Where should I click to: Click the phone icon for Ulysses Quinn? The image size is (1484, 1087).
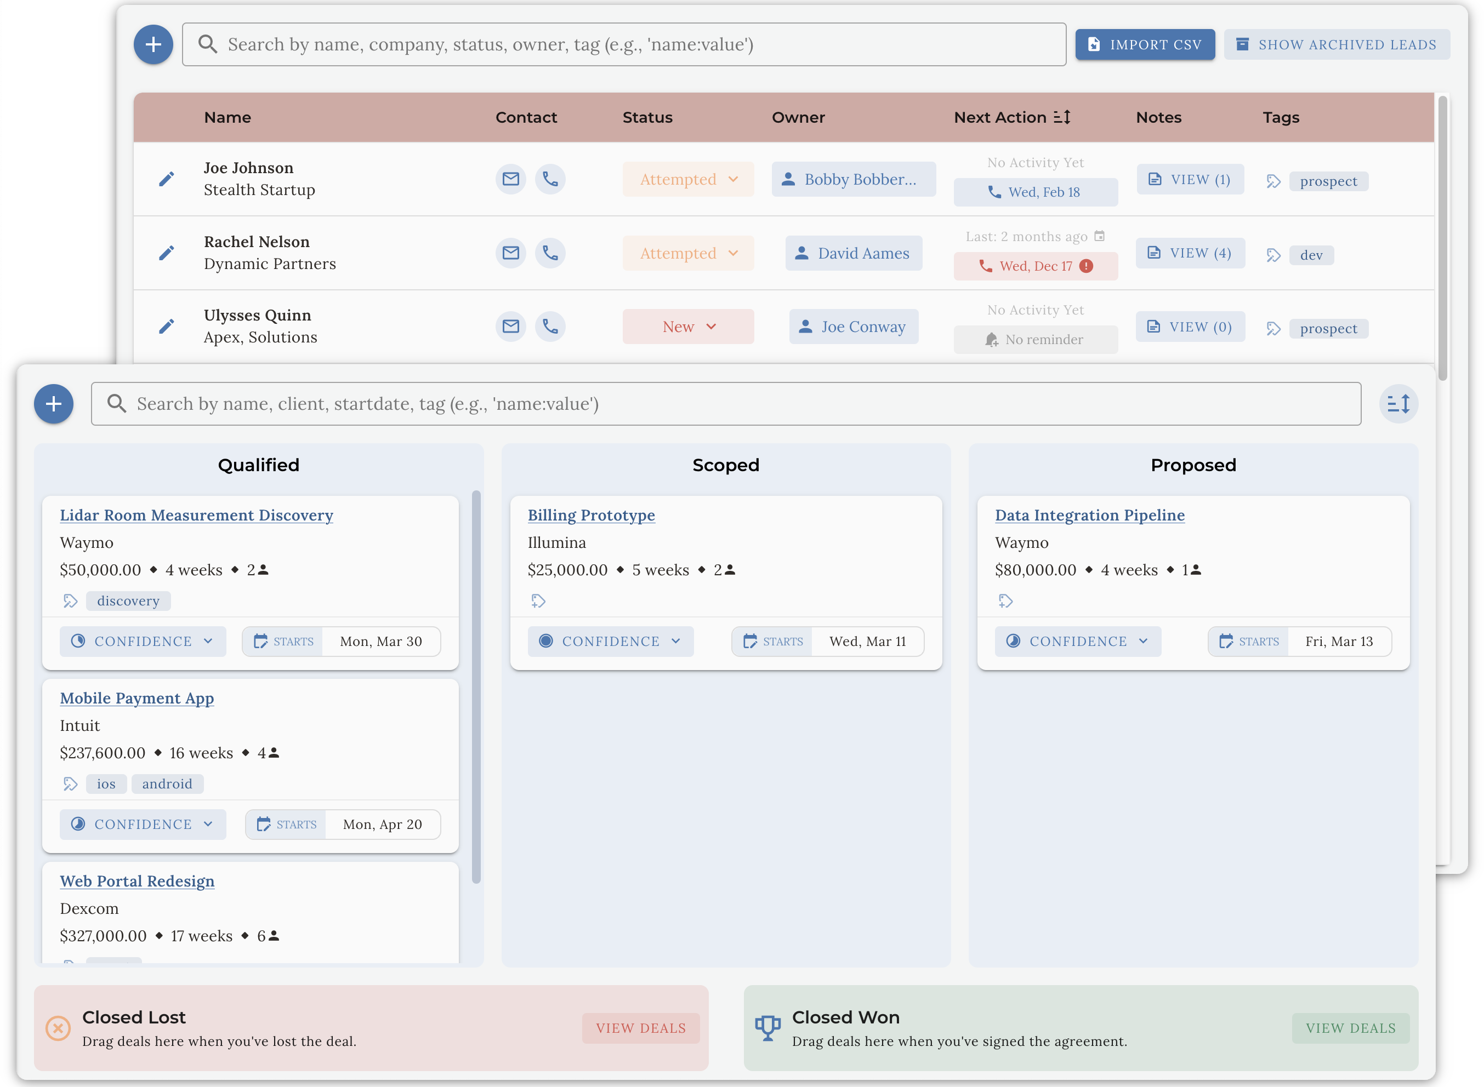(x=550, y=325)
